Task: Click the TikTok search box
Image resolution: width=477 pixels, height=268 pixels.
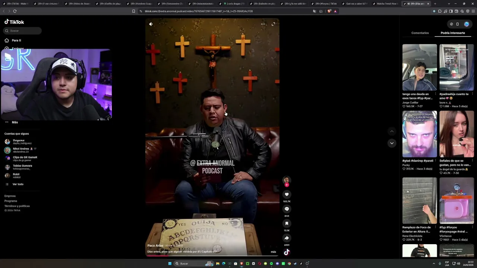Action: [22, 31]
